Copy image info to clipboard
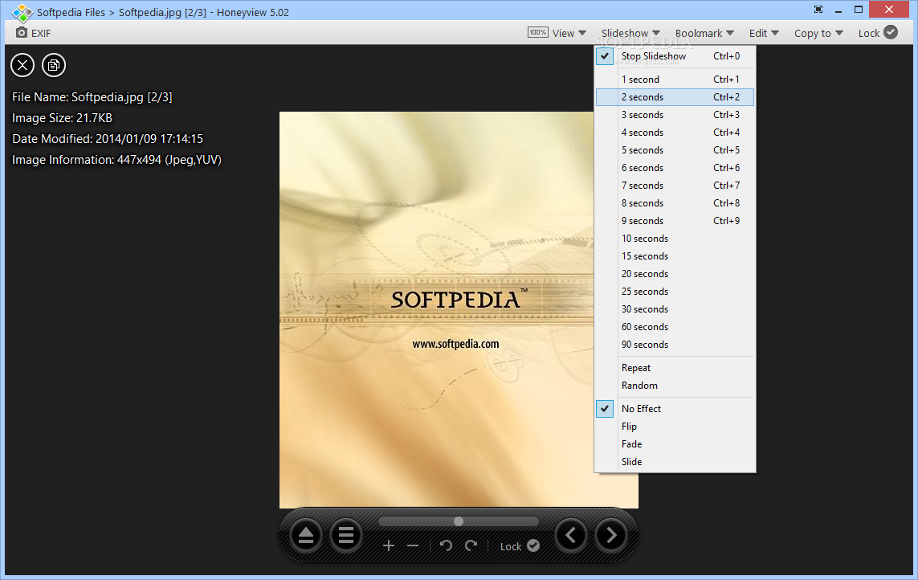Viewport: 918px width, 580px height. click(x=54, y=65)
